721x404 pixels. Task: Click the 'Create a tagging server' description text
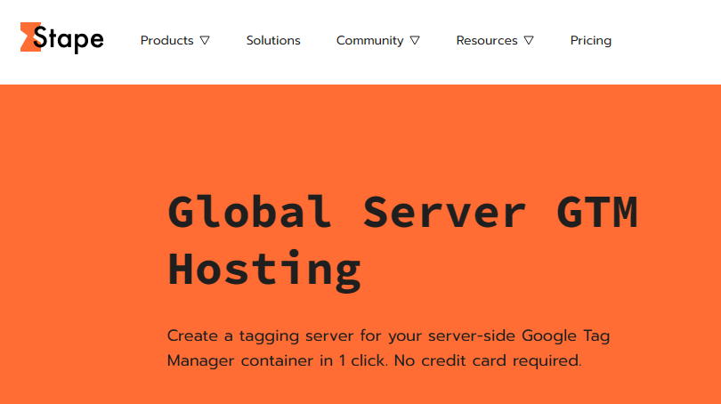click(389, 348)
